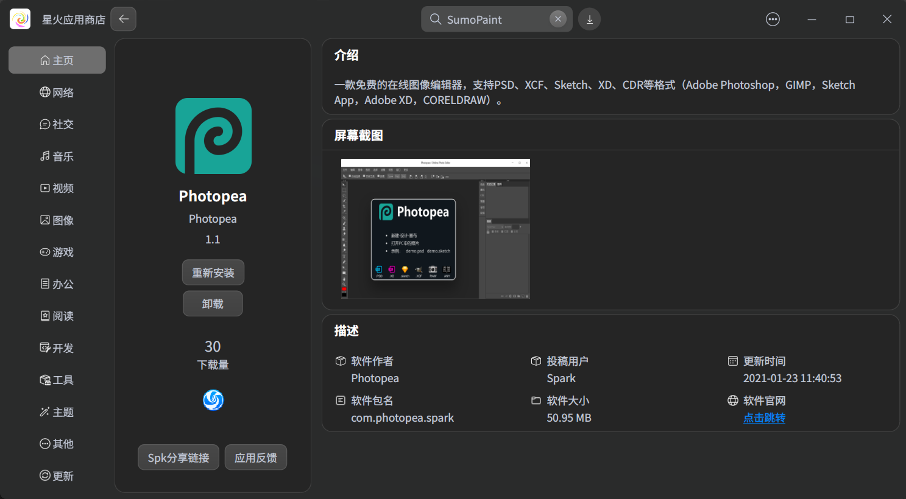Image resolution: width=906 pixels, height=499 pixels.
Task: Open the 办公 (Office) section
Action: coord(57,284)
